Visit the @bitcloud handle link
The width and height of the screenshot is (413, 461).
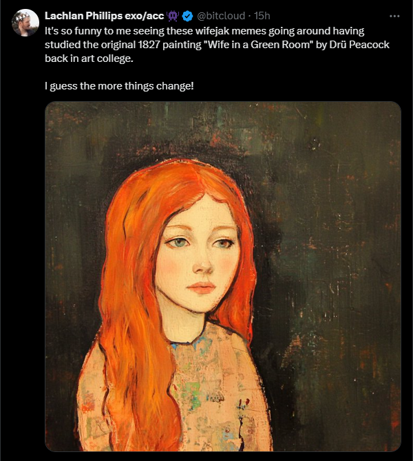[x=221, y=16]
